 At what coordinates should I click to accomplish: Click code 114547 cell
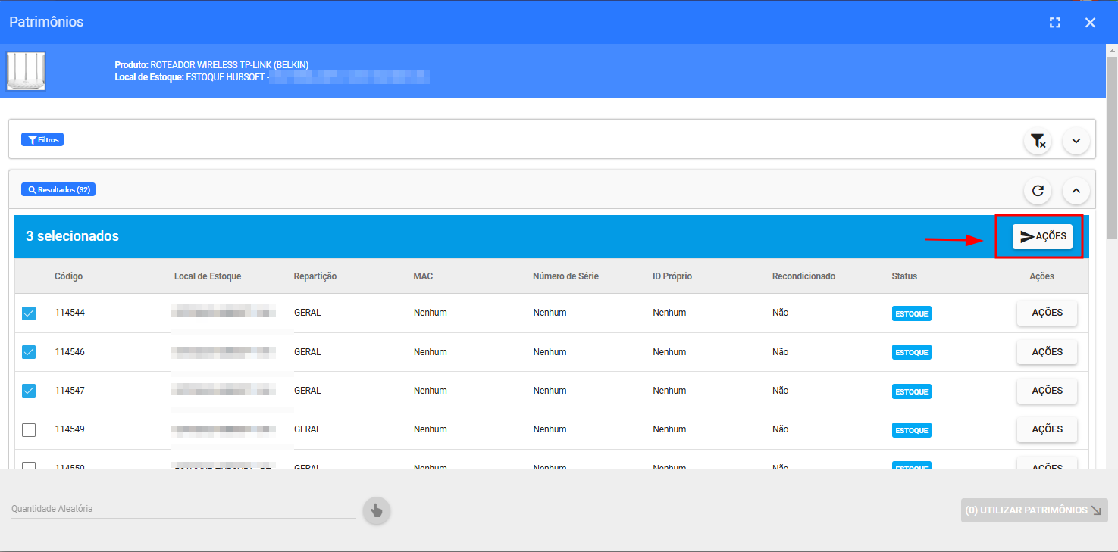70,391
